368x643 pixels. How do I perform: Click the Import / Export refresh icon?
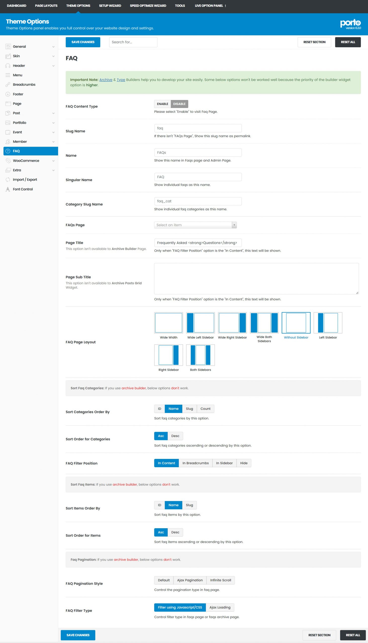coord(8,180)
